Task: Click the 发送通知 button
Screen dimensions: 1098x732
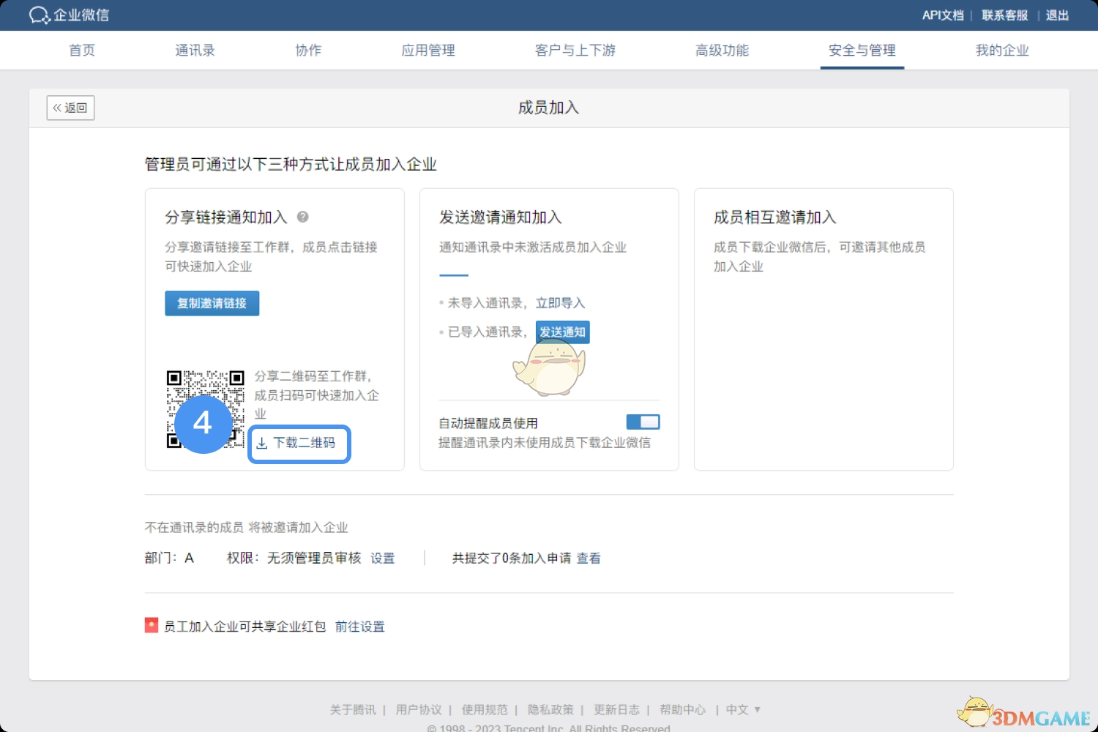Action: tap(562, 332)
